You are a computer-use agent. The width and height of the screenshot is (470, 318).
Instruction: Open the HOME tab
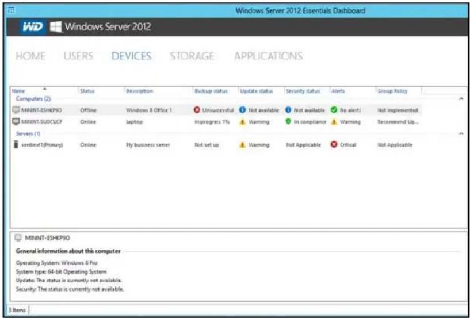tap(30, 56)
